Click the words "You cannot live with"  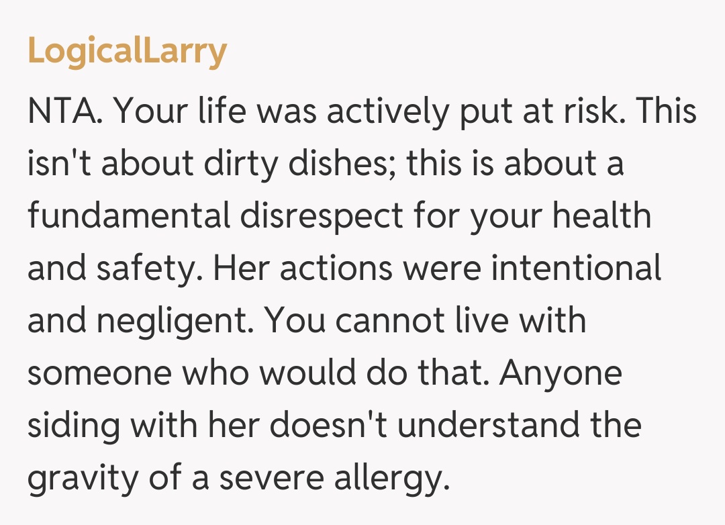[x=426, y=321]
